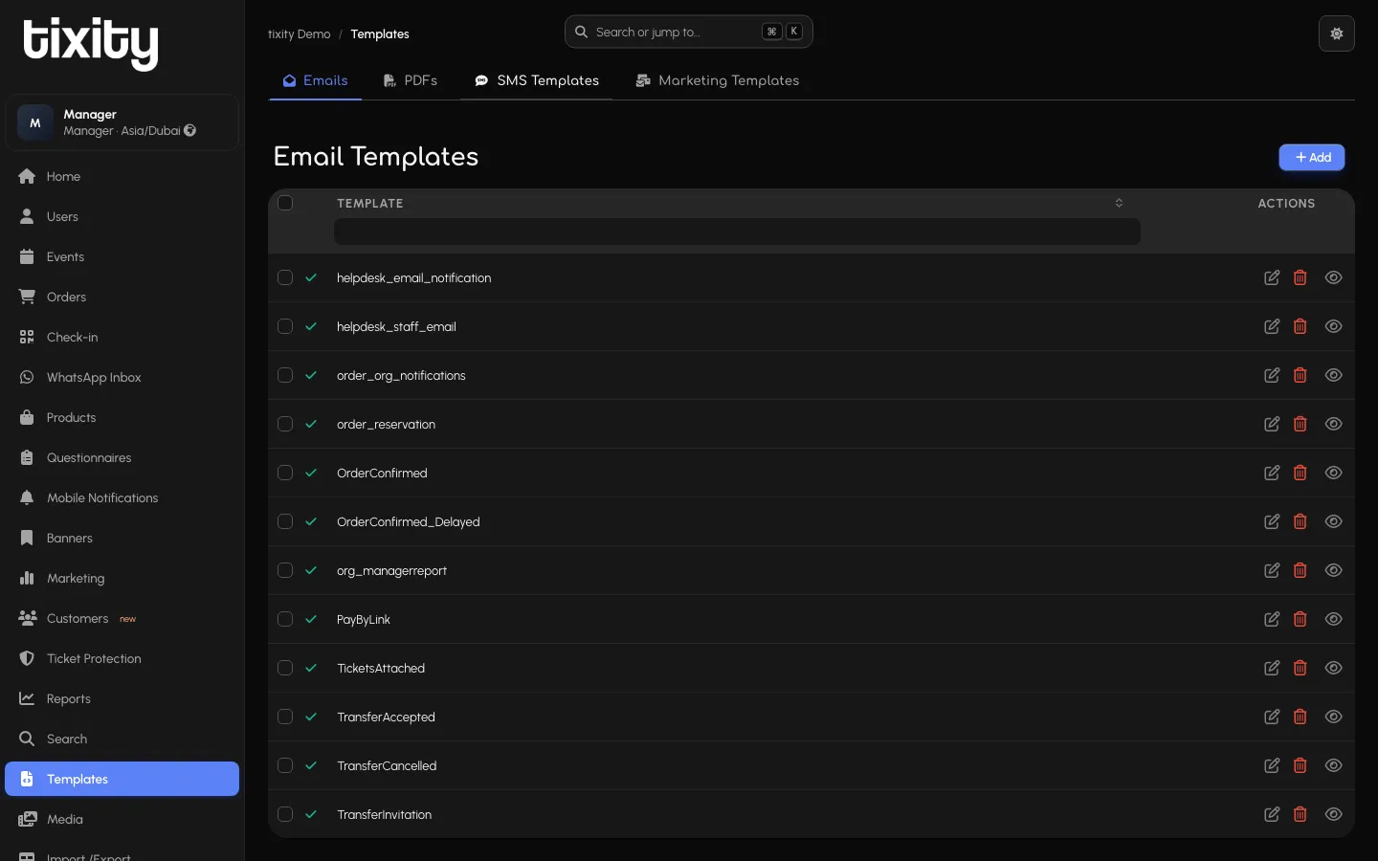Image resolution: width=1378 pixels, height=861 pixels.
Task: Edit the order_org_notifications template
Action: tap(1272, 375)
